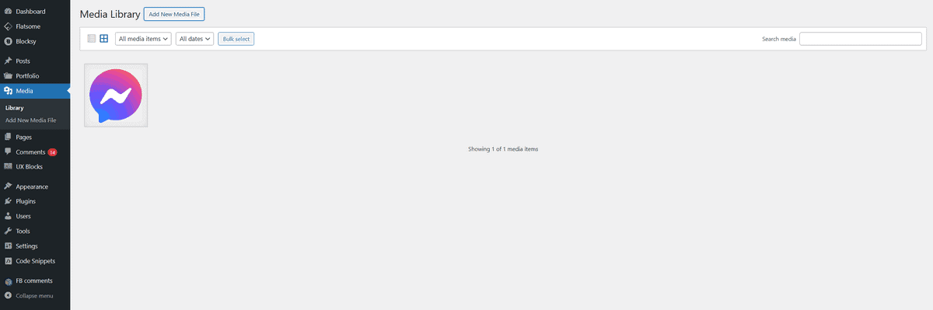Open Plugins menu label
This screenshot has height=310, width=933.
pyautogui.click(x=26, y=201)
